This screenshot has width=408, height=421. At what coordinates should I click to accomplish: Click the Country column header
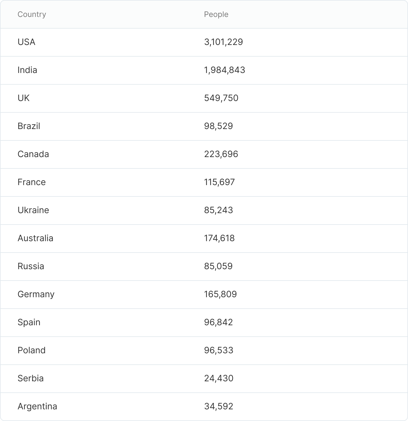coord(32,14)
